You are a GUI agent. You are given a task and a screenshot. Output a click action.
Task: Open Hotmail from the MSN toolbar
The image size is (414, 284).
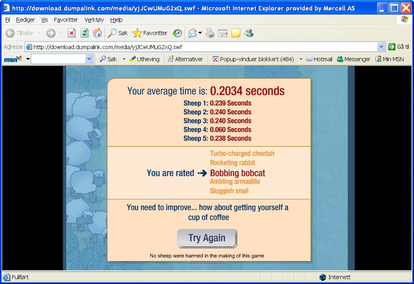[x=319, y=59]
